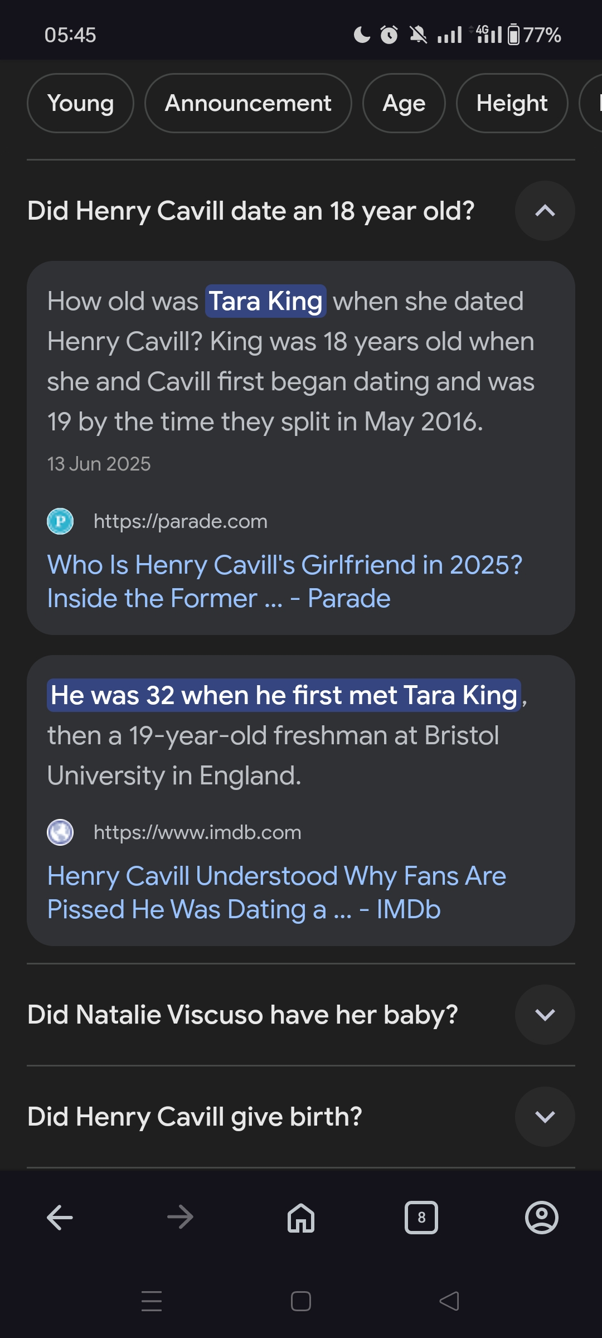Click the imdb.com site favicon
Screen dimensions: 602x1338
coord(60,832)
